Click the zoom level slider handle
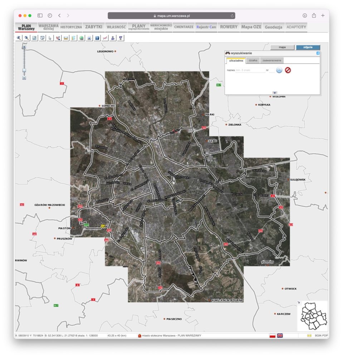343x357 pixels. [24, 70]
